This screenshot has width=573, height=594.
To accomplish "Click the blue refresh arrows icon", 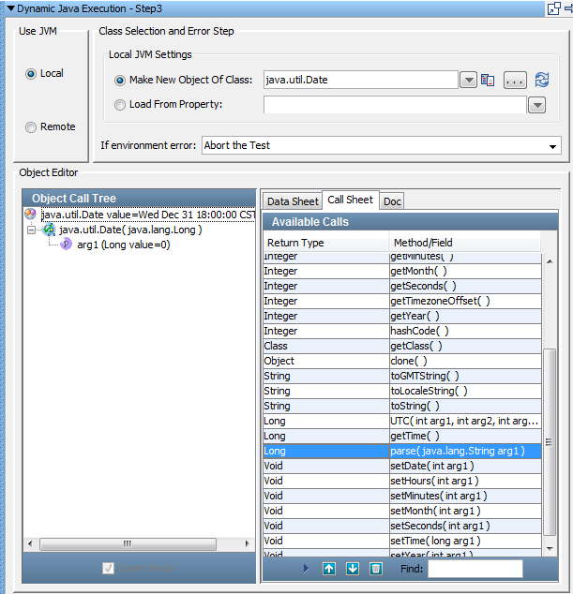I will point(541,81).
